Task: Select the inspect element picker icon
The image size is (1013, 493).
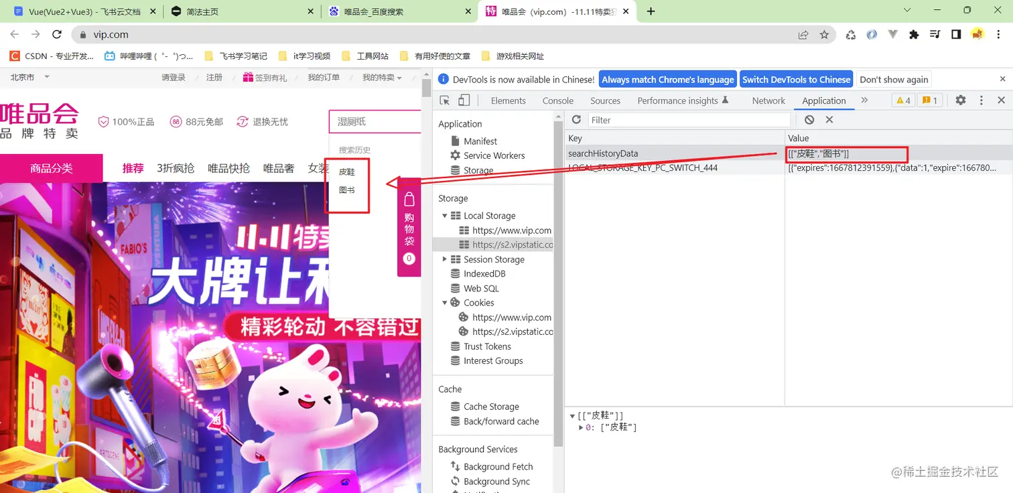Action: [x=445, y=100]
